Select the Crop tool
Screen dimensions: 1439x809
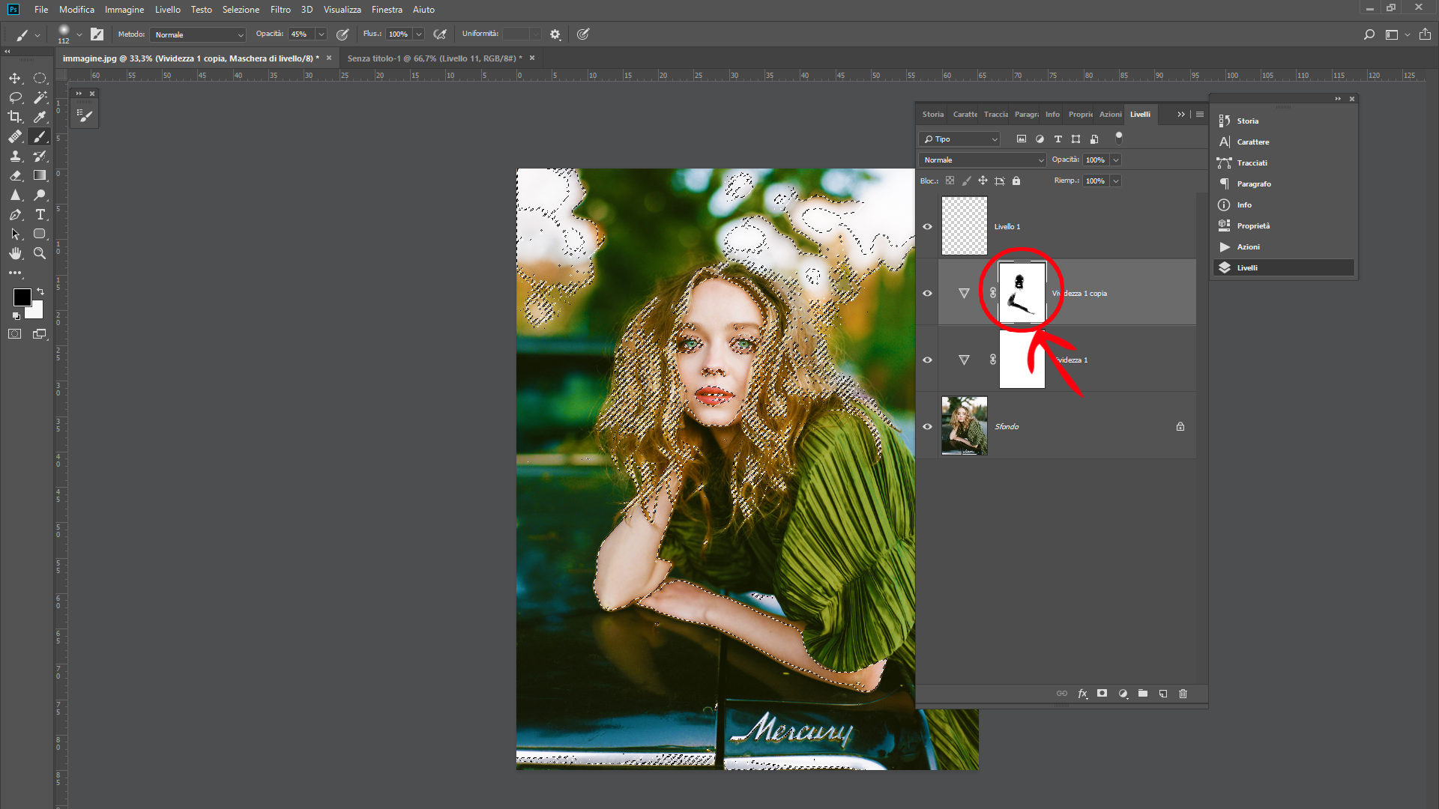[15, 117]
